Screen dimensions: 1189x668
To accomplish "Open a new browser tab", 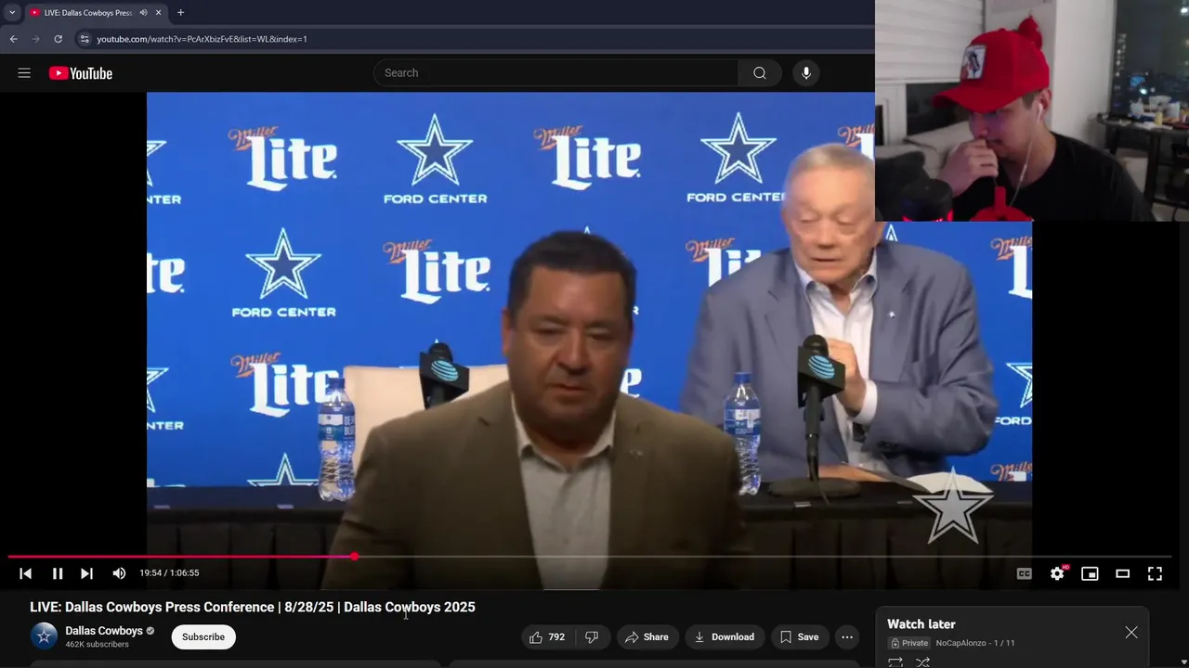I will point(180,13).
